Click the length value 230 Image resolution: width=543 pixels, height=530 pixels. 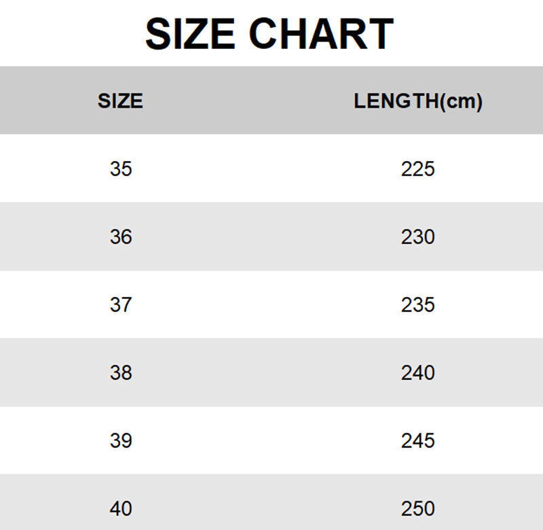(x=417, y=236)
